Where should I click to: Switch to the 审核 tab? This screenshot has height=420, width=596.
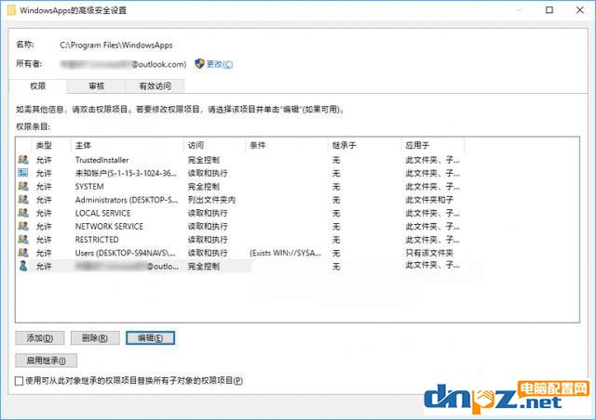(97, 86)
